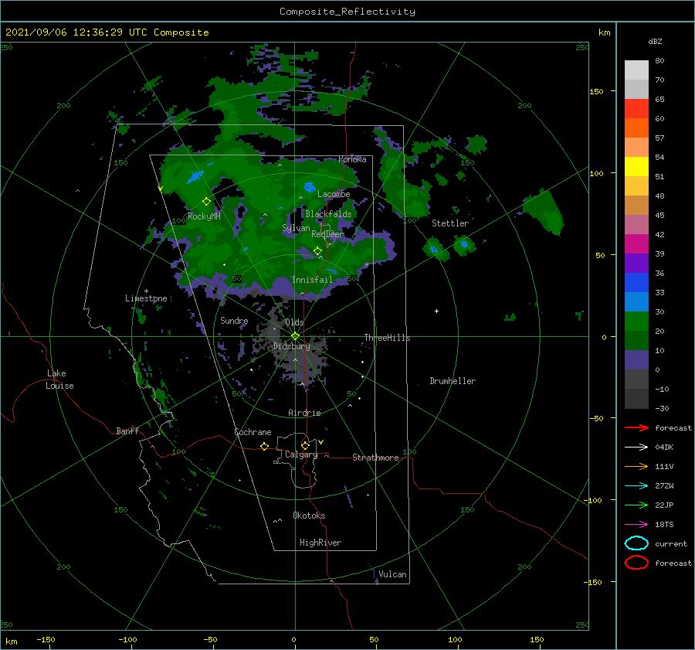Click the dBZ legend heading
695x650 pixels.
[x=655, y=42]
